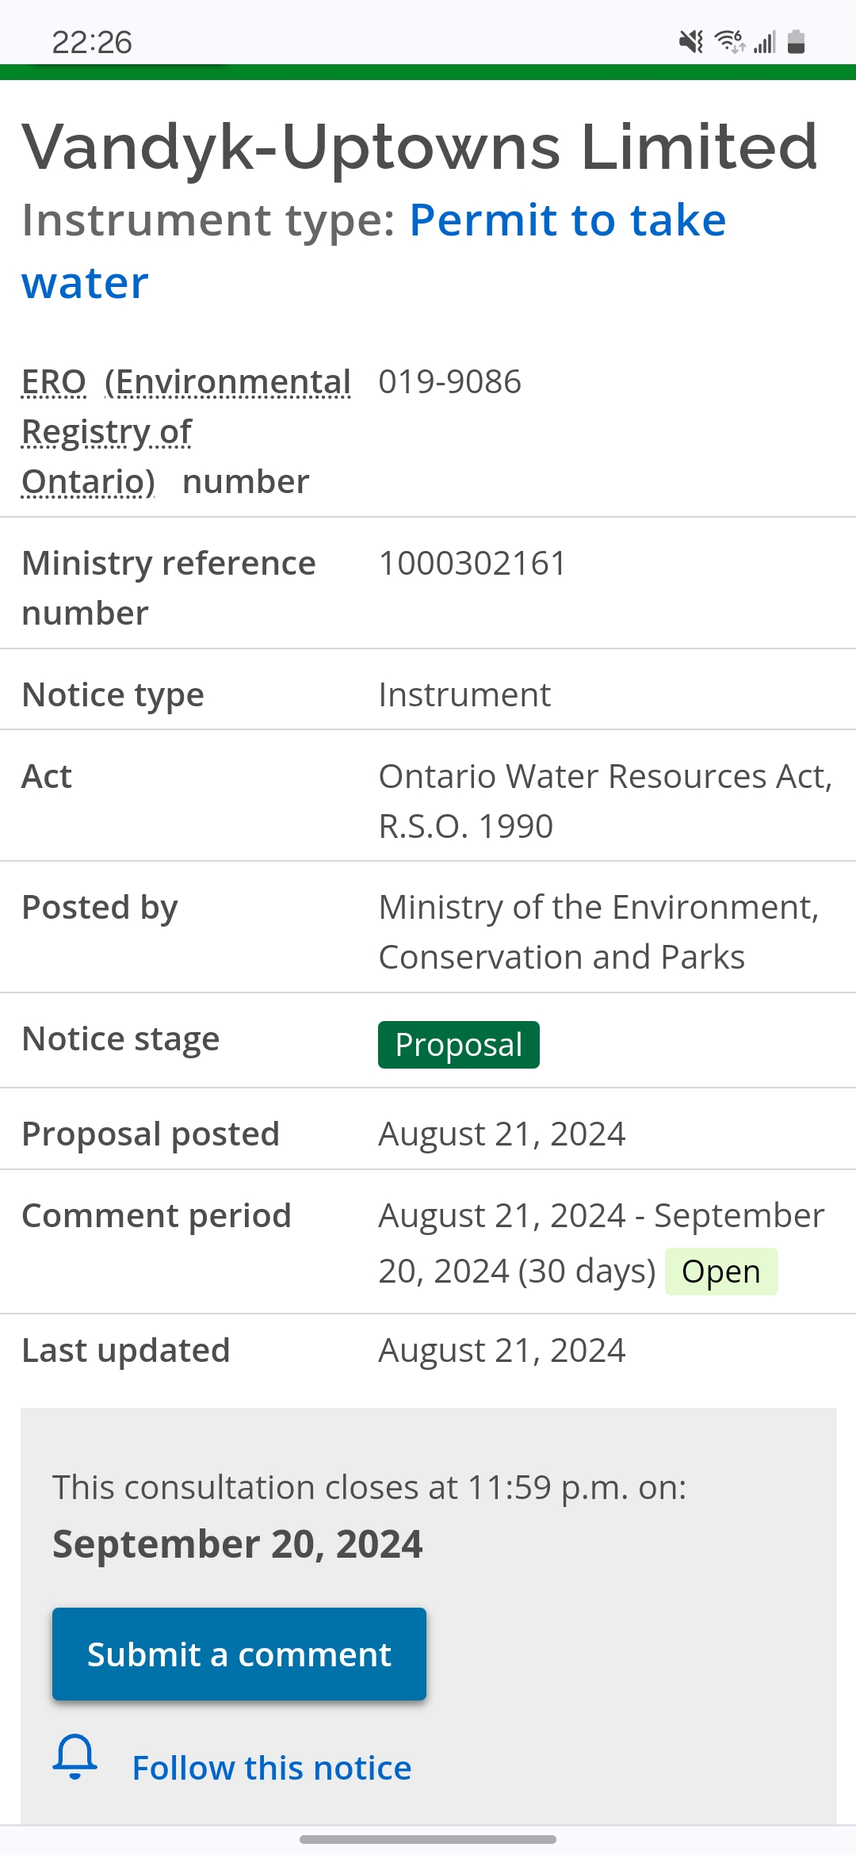Open the Follow this notice link

point(271,1768)
